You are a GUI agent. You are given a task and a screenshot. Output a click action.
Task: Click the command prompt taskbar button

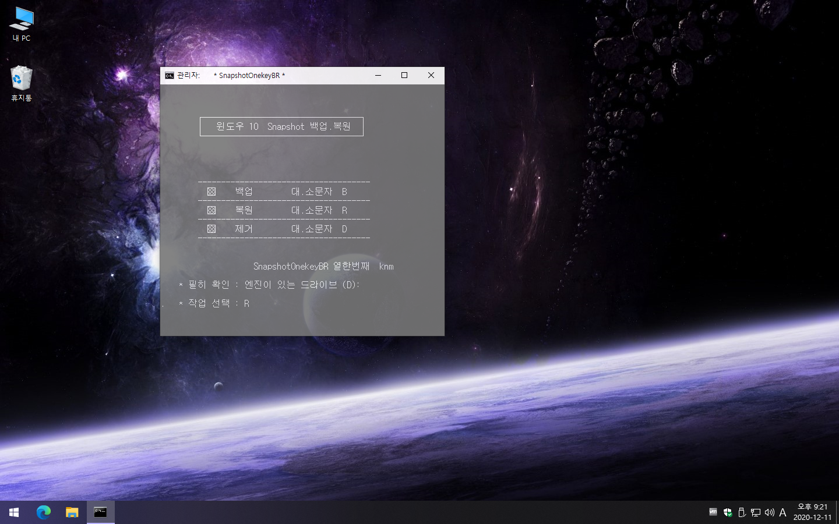[x=100, y=512]
